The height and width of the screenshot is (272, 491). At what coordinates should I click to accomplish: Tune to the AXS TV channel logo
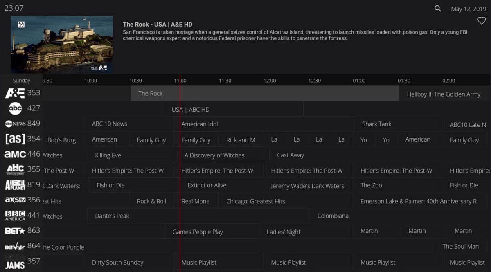pos(15,200)
